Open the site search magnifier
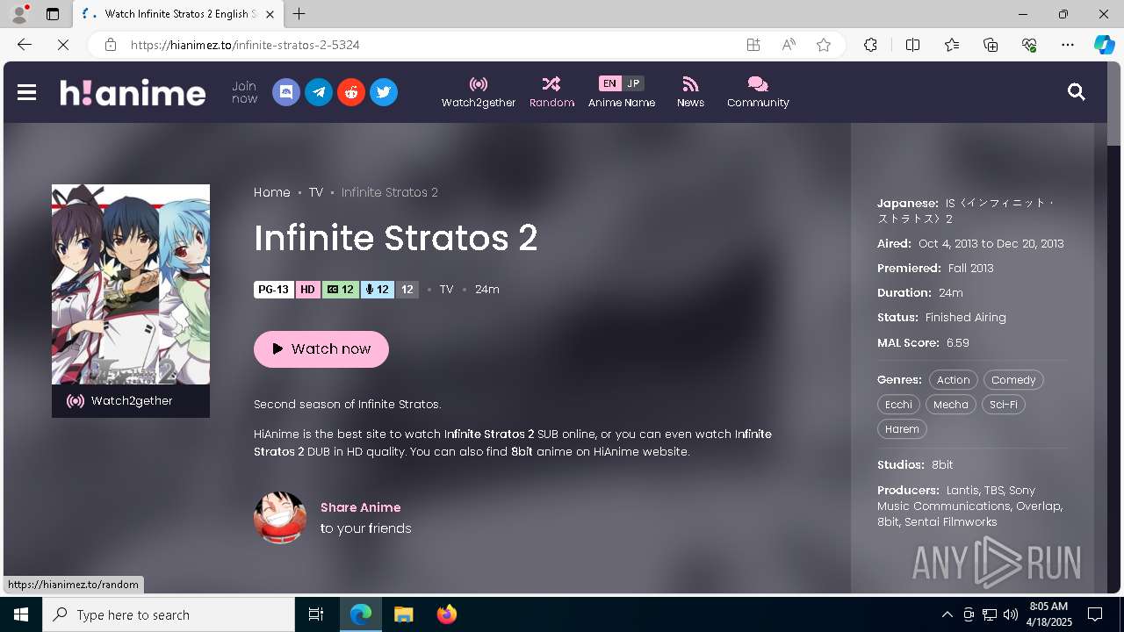The height and width of the screenshot is (632, 1124). pos(1076,91)
